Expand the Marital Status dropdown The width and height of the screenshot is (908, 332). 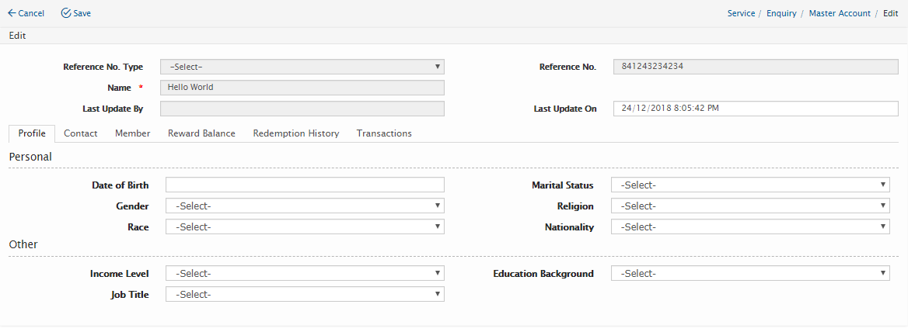point(750,185)
